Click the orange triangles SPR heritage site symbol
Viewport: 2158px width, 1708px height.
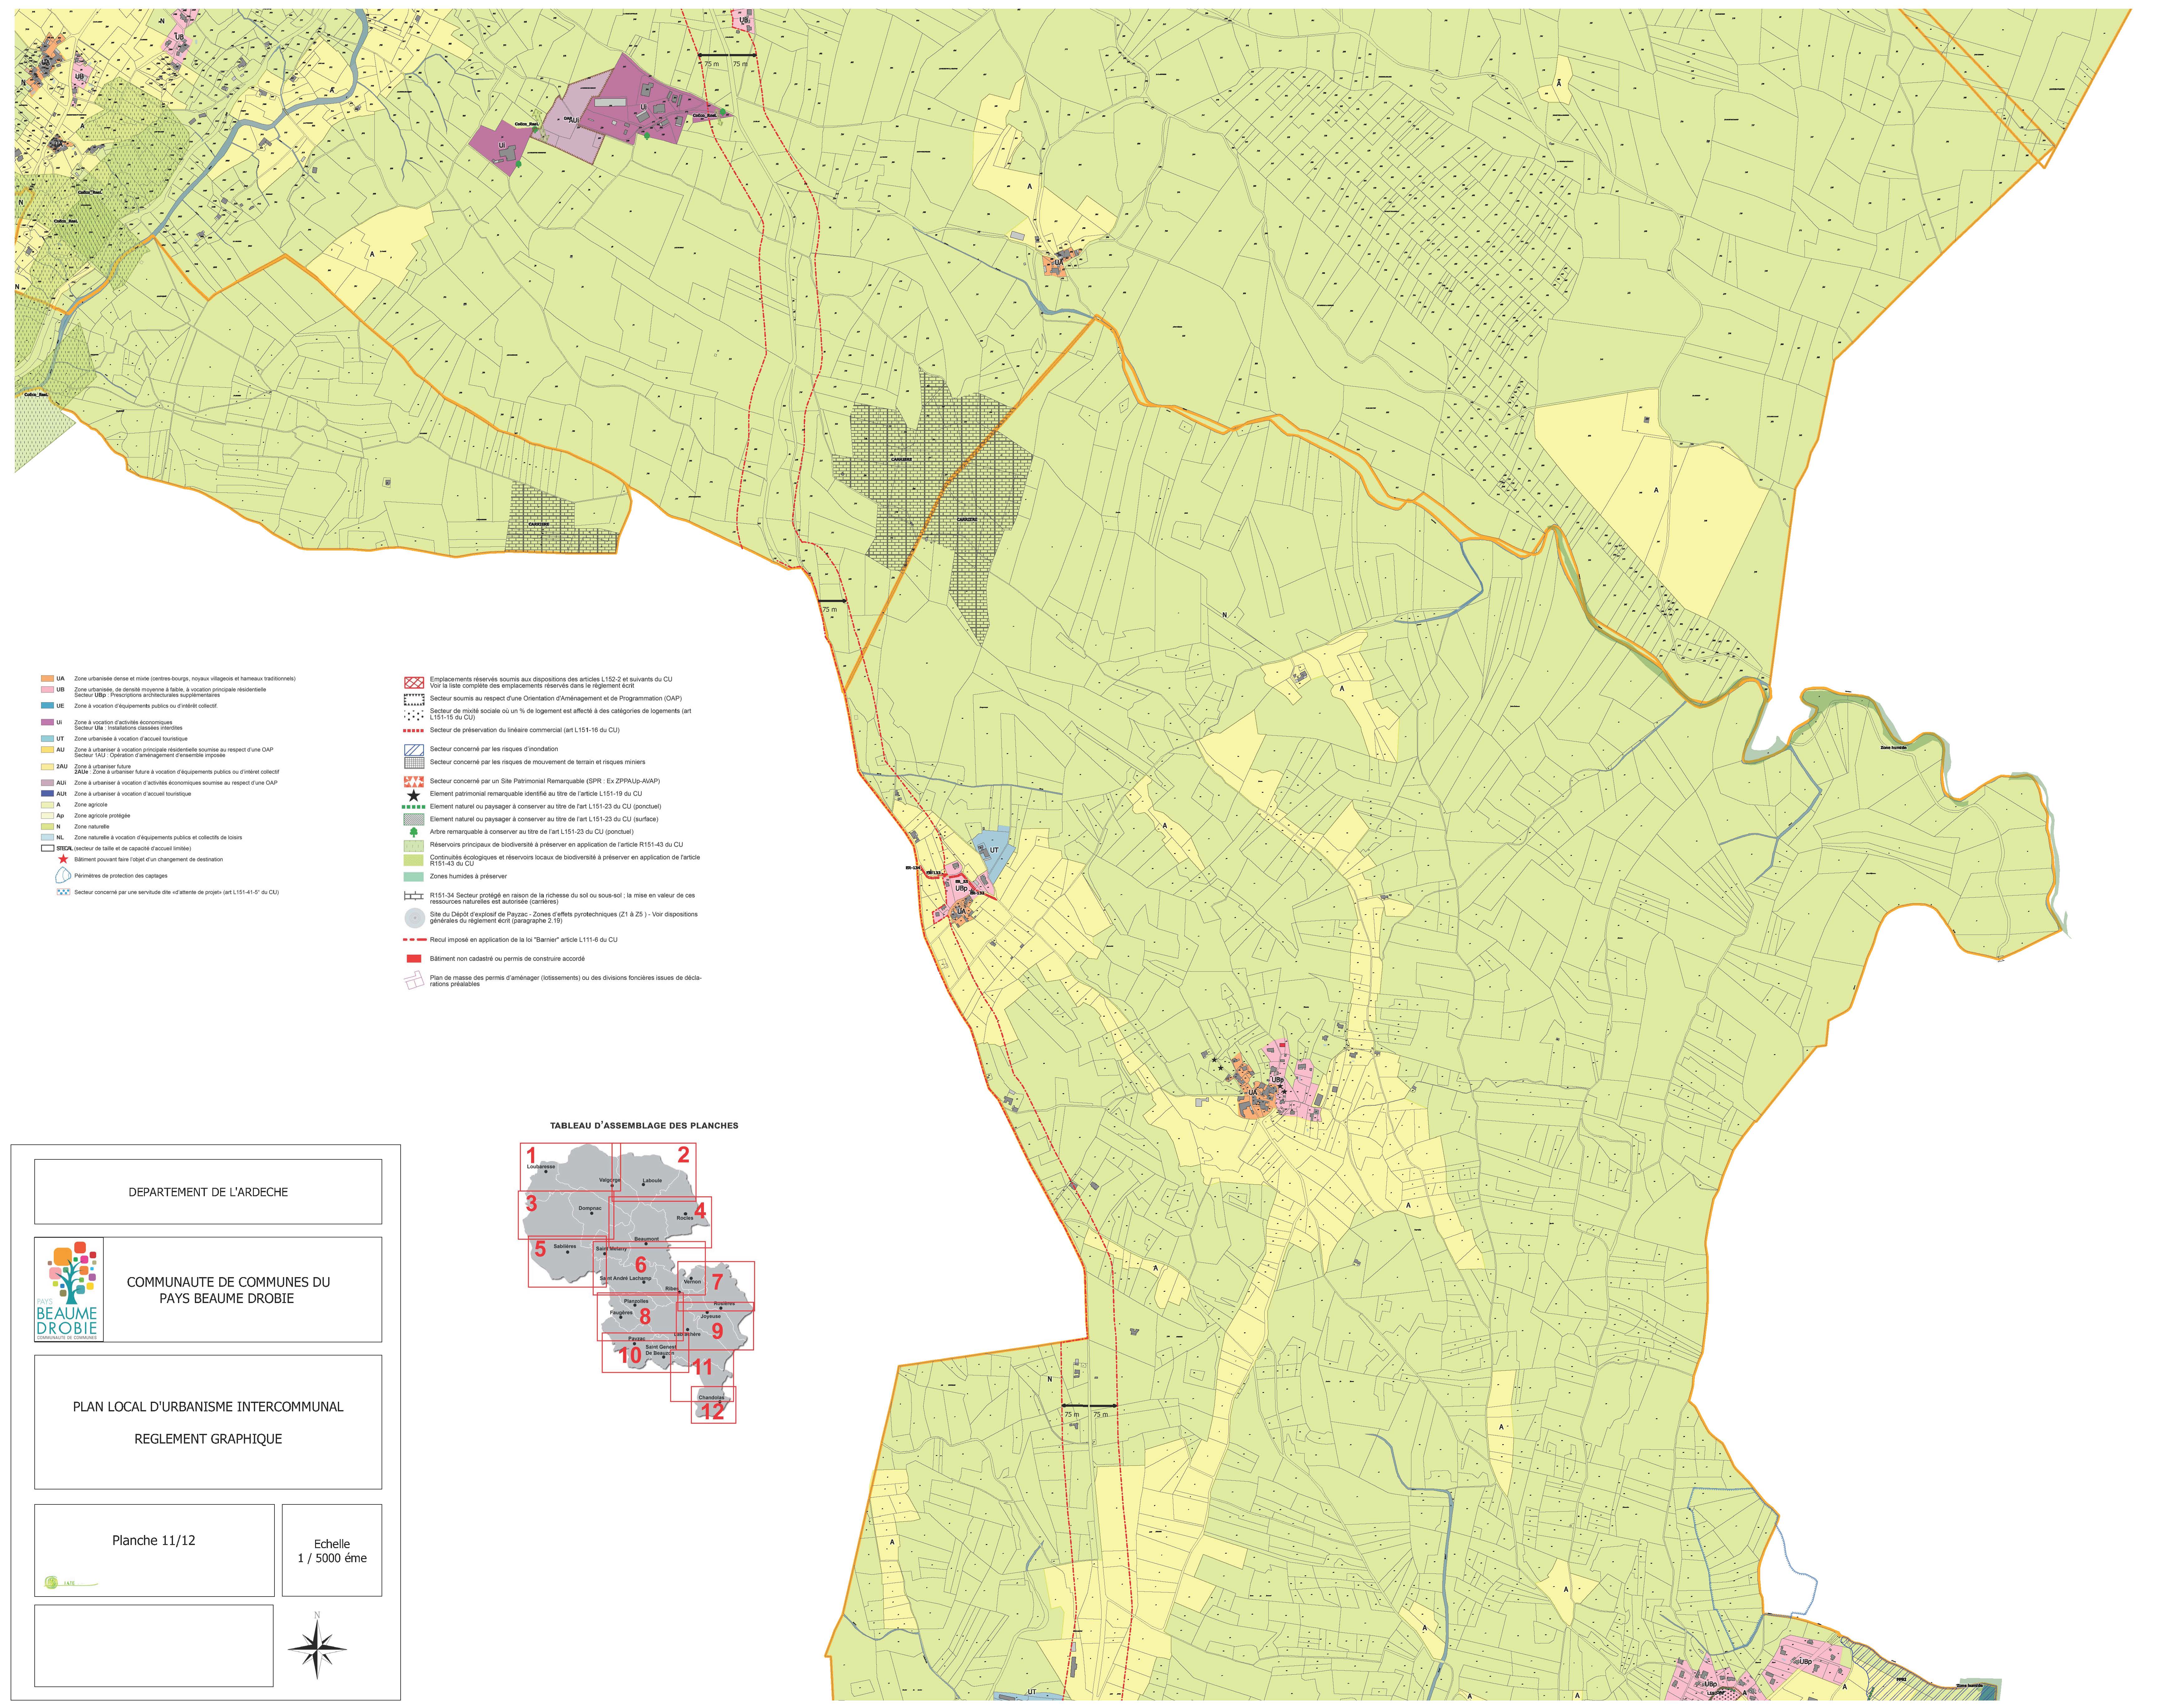point(414,782)
